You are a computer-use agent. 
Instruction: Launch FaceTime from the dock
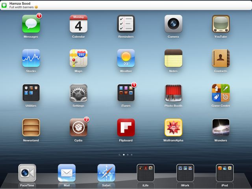pyautogui.click(x=27, y=173)
